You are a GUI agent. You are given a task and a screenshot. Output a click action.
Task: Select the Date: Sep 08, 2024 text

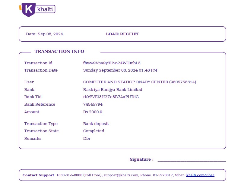pos(44,34)
